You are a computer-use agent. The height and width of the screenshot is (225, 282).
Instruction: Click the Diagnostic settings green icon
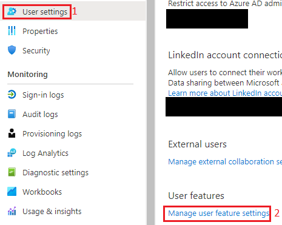point(12,172)
